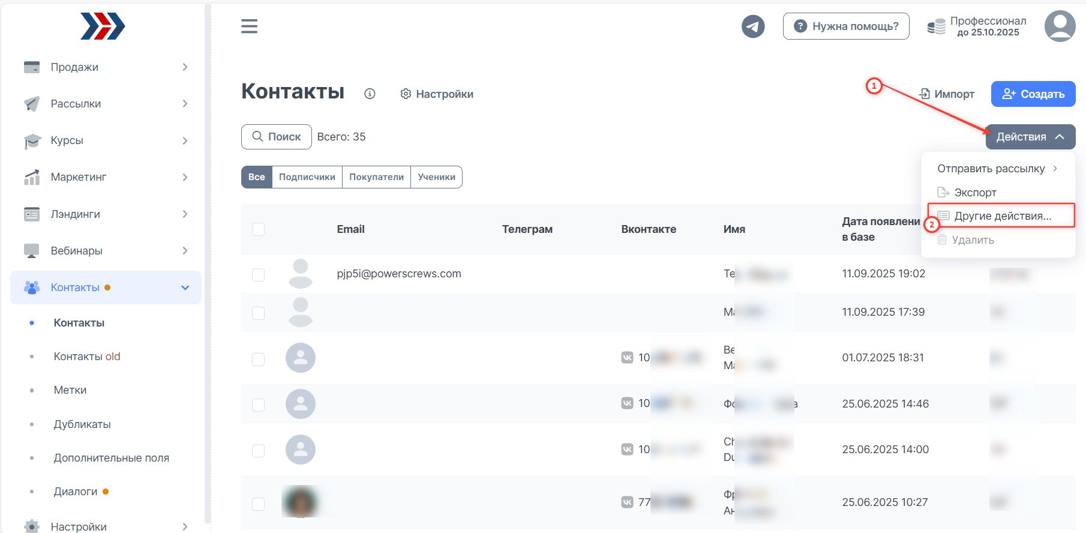Choose Другие действия... from the menu
The image size is (1086, 533).
click(x=1002, y=216)
